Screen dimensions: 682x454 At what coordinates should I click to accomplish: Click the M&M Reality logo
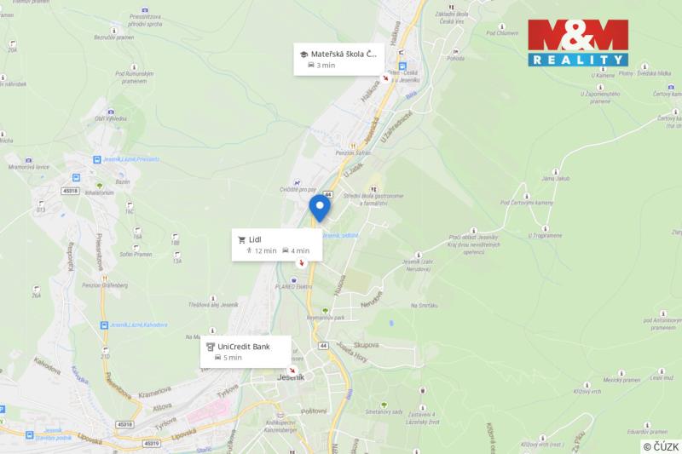578,43
